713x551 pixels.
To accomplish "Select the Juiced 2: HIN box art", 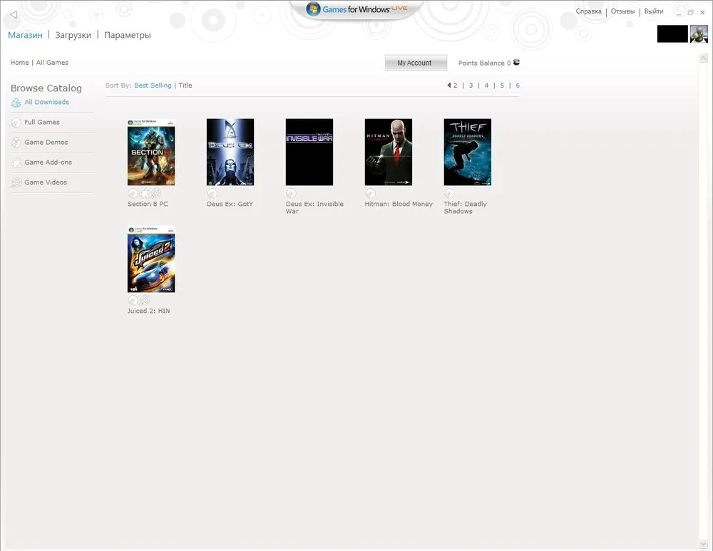I will (151, 259).
